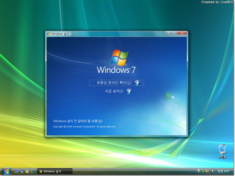Close the Windows 설치 window
This screenshot has height=176, width=235.
pos(182,33)
